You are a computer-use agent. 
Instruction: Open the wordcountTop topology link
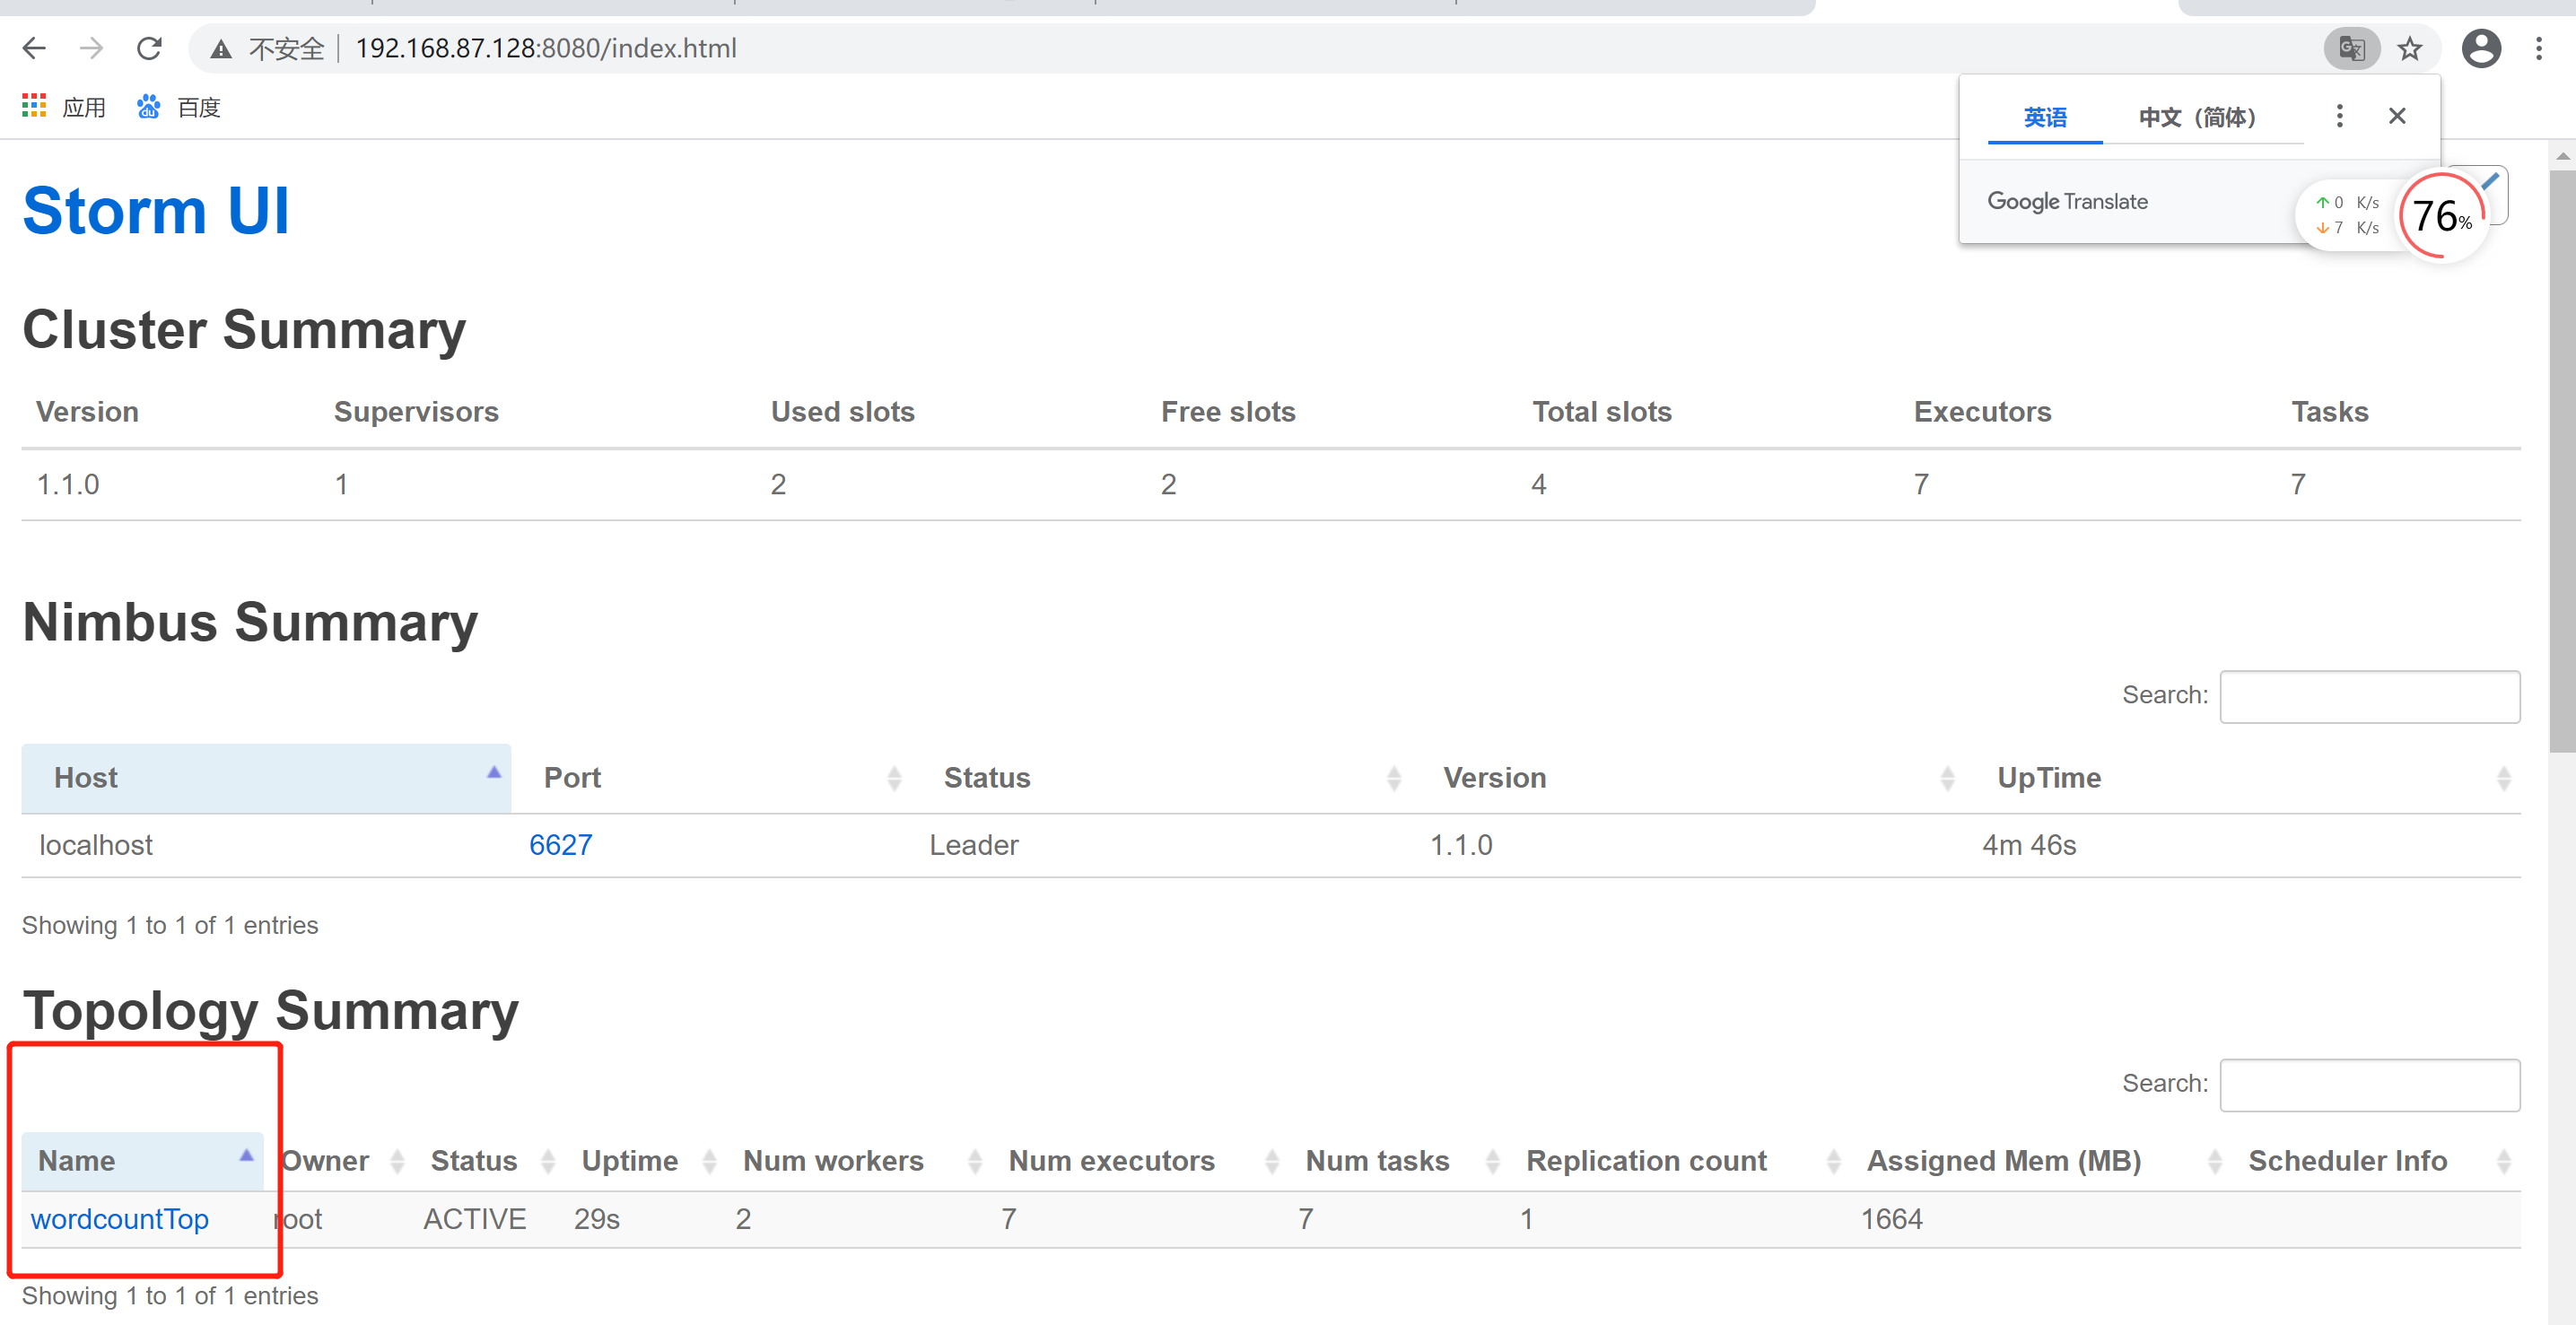pyautogui.click(x=120, y=1219)
